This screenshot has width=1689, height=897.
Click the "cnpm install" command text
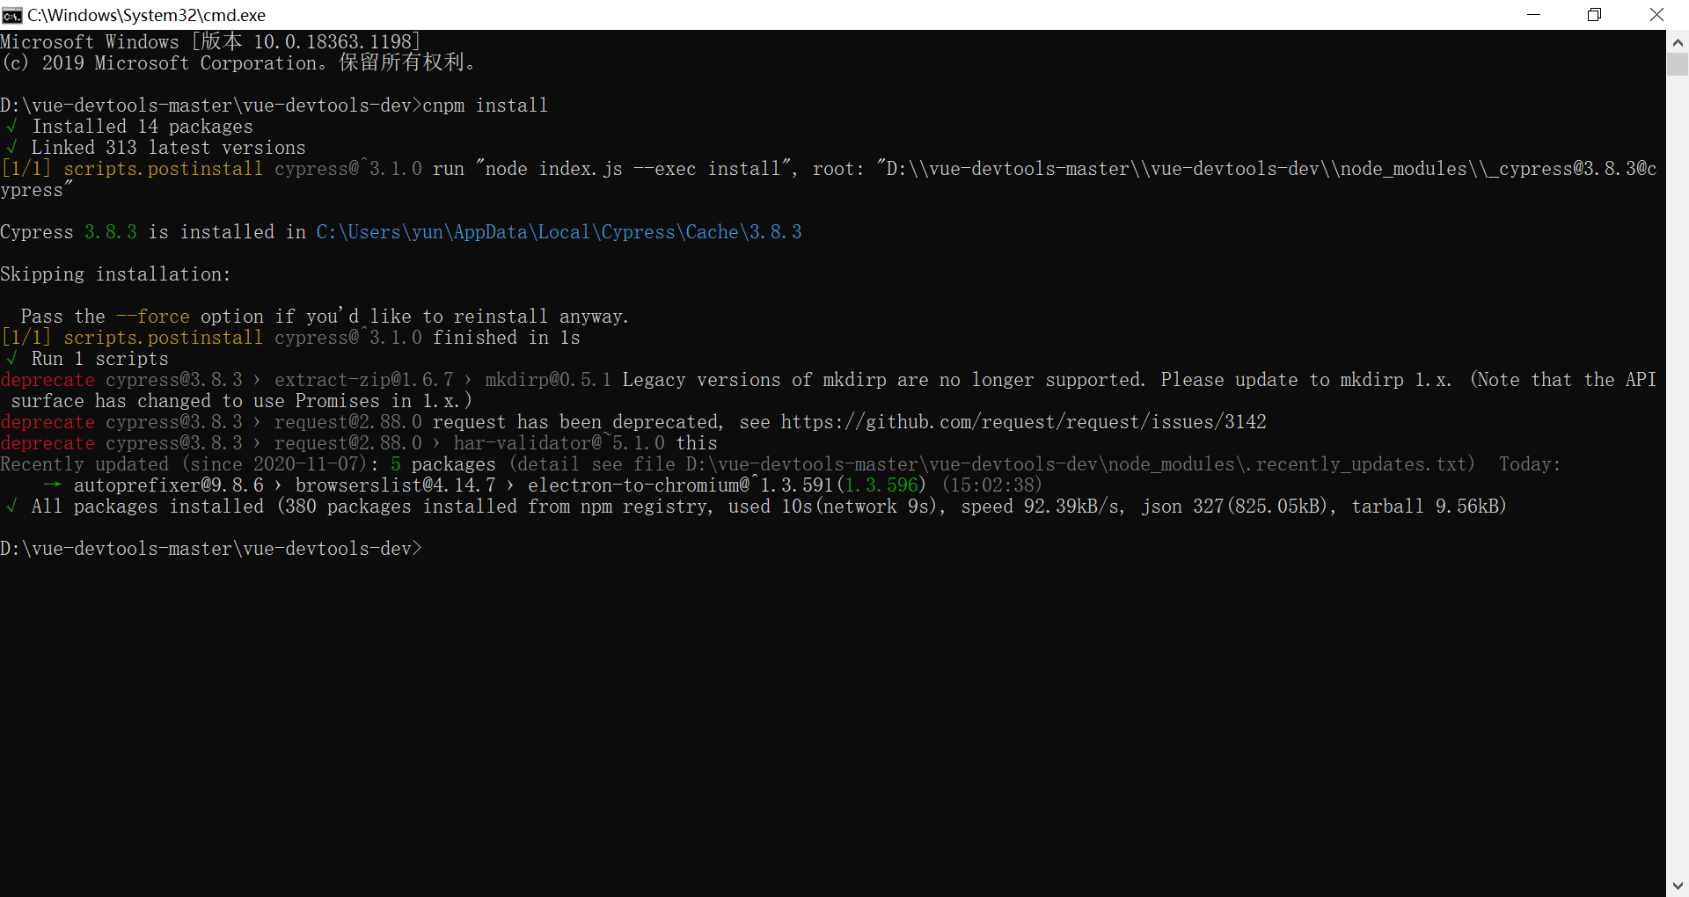coord(485,106)
